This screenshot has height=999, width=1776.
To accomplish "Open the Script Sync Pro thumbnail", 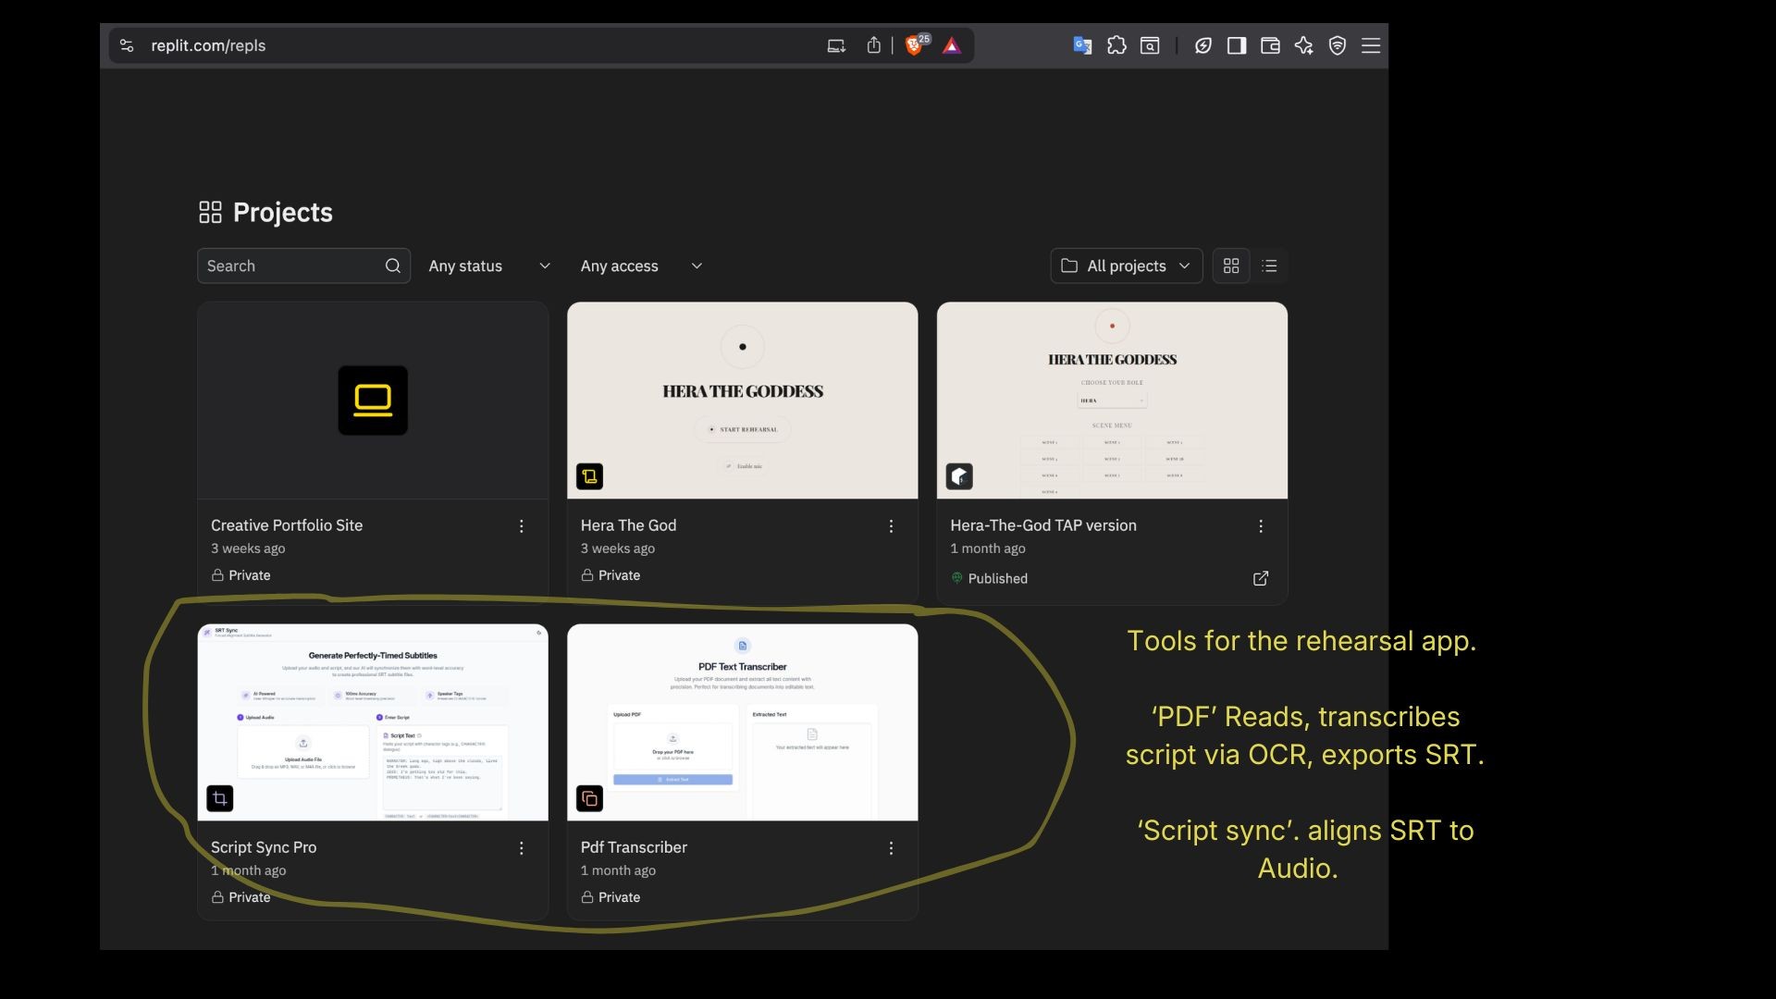I will click(x=372, y=722).
